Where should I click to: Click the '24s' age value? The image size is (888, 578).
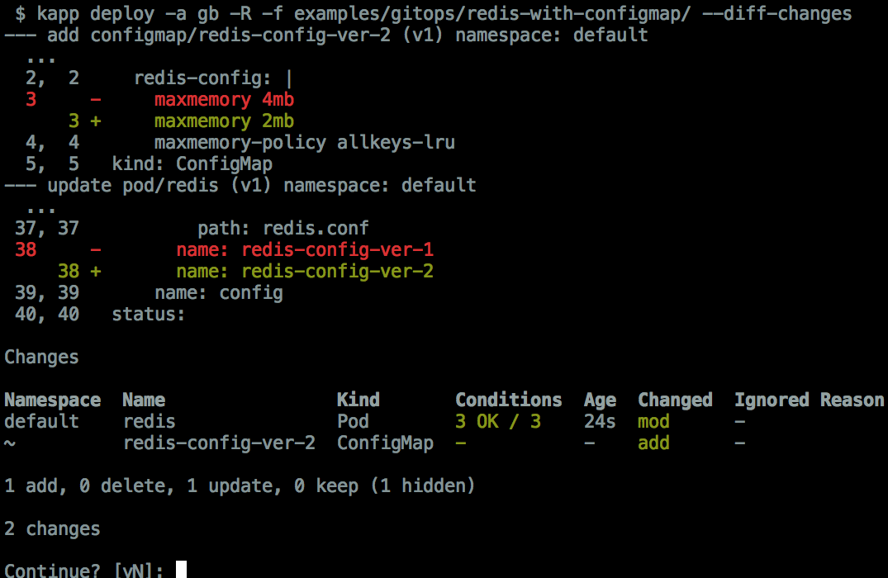tap(600, 422)
